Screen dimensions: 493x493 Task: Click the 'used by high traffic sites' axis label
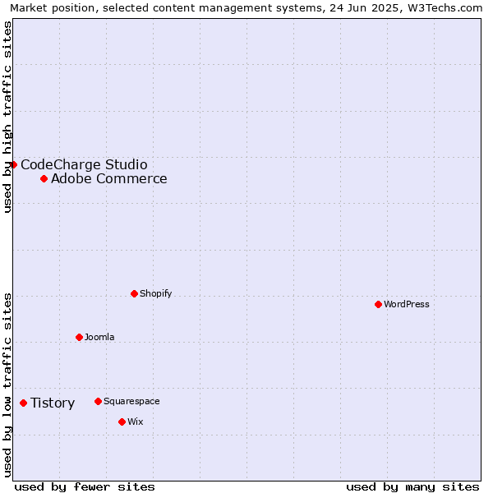pos(7,117)
